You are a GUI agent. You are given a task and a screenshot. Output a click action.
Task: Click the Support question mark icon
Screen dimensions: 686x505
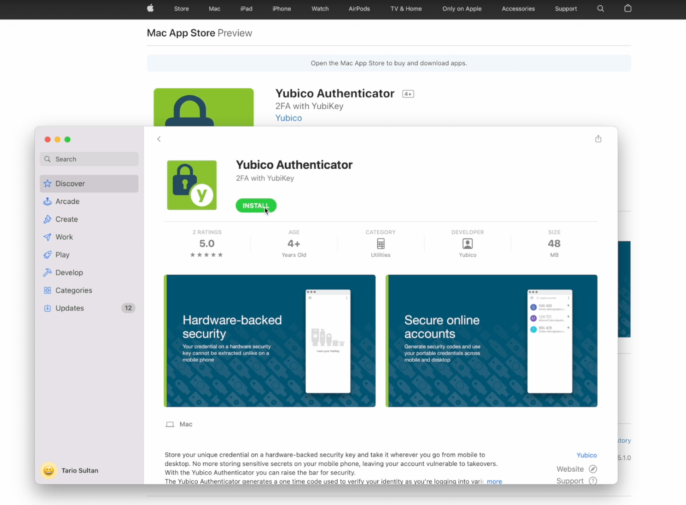coord(593,481)
